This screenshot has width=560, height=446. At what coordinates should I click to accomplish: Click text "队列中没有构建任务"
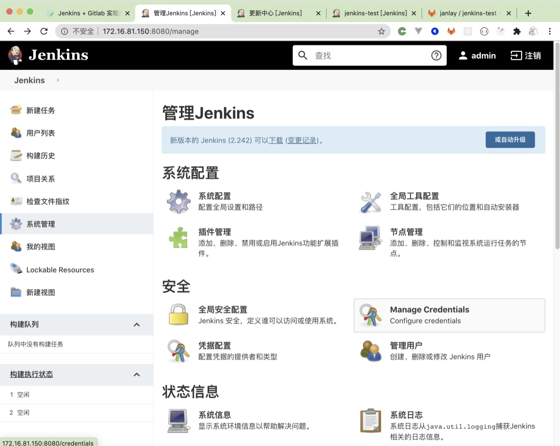pos(36,344)
